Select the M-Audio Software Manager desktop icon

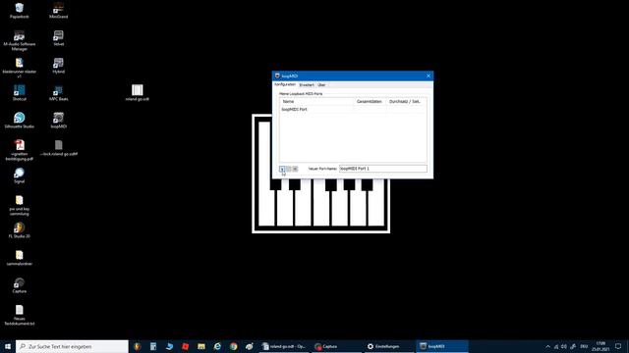(x=20, y=40)
